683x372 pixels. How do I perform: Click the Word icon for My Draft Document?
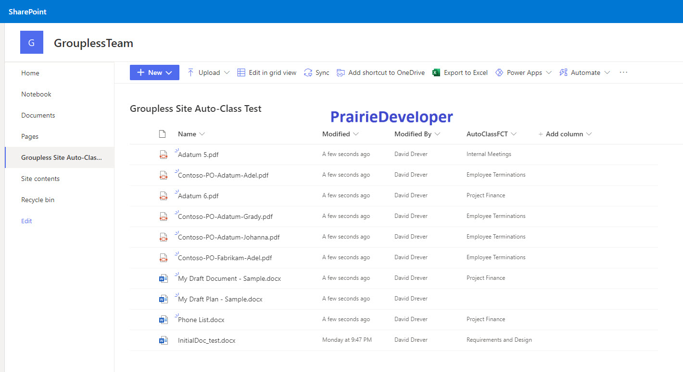click(164, 278)
